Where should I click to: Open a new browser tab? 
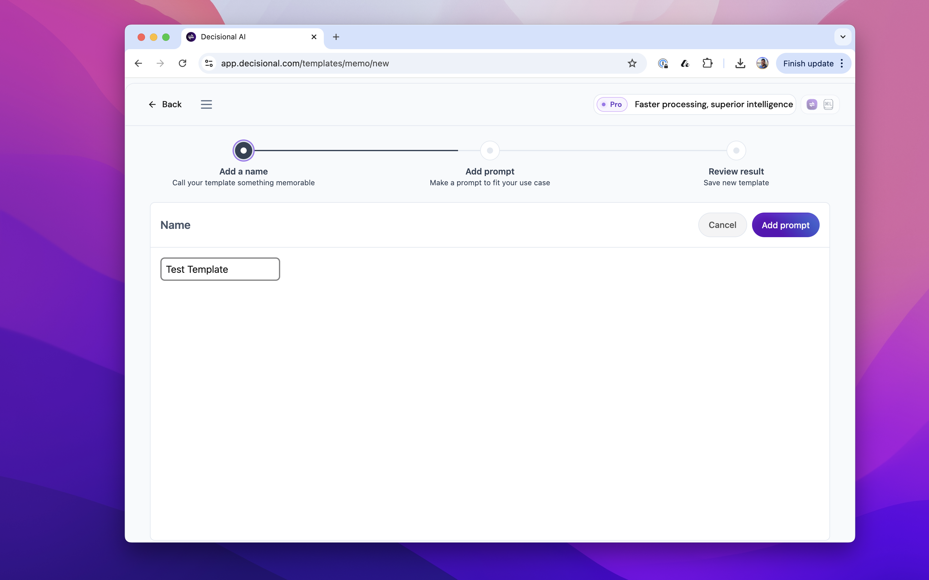click(336, 37)
